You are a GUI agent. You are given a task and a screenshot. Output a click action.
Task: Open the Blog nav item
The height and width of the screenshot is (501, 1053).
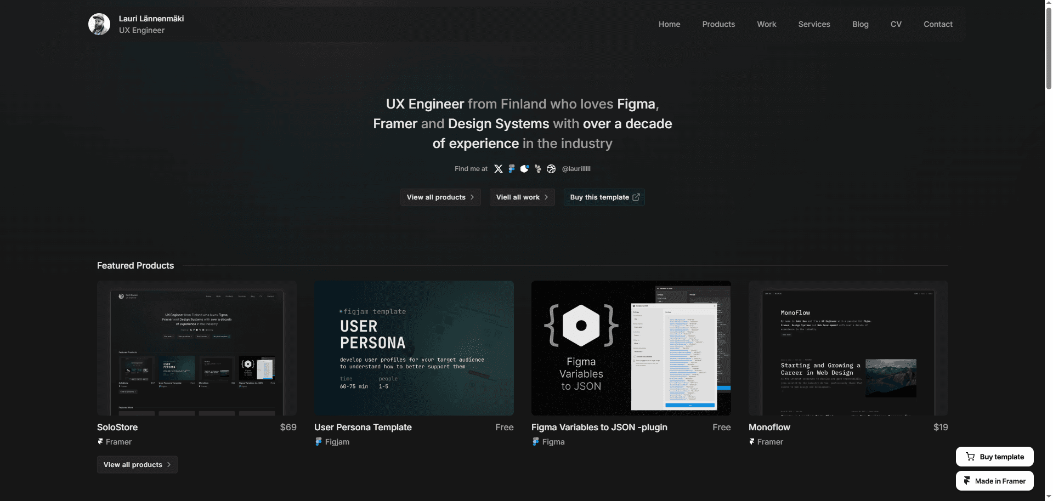click(860, 24)
